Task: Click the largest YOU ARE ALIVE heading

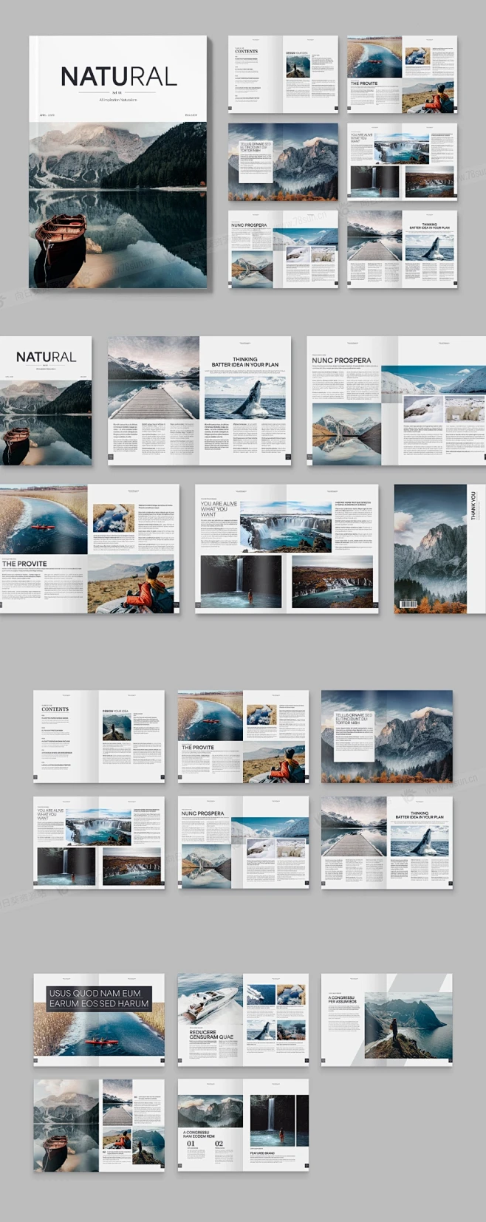Action: pos(219,509)
